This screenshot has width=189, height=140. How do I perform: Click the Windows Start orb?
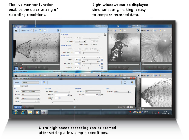click(15, 112)
